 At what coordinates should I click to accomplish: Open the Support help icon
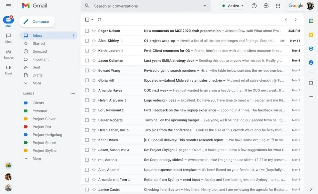[254, 6]
